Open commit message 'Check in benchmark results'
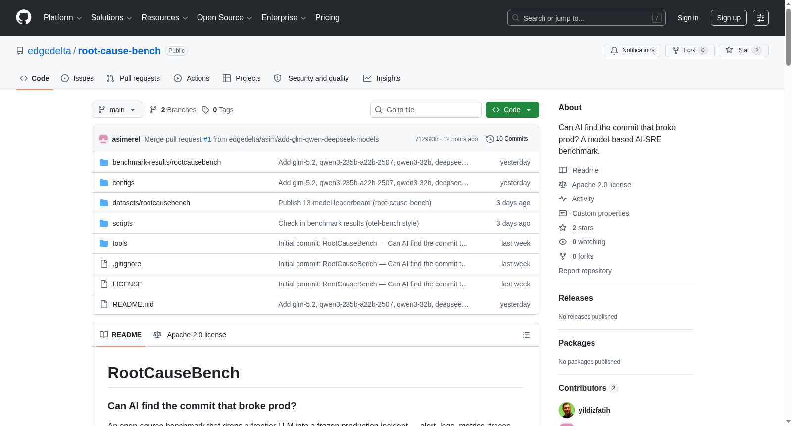Screen dimensions: 792x426 coord(348,223)
